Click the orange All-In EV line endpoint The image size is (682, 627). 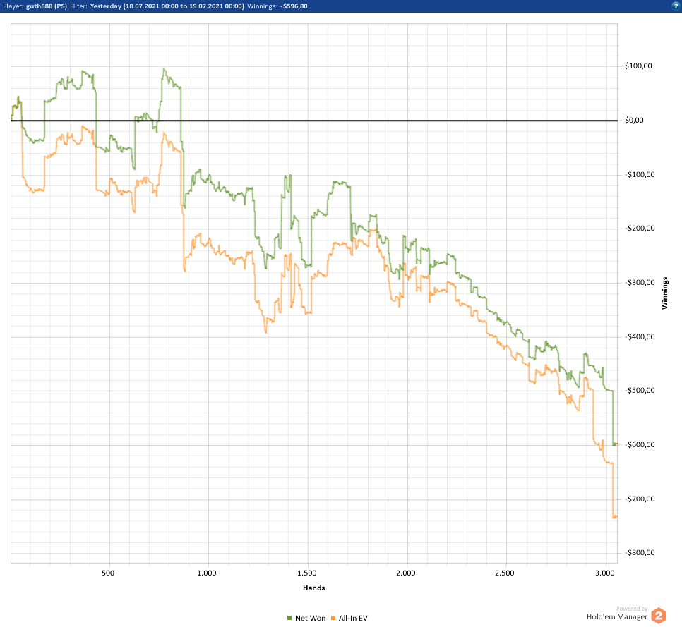pyautogui.click(x=615, y=517)
